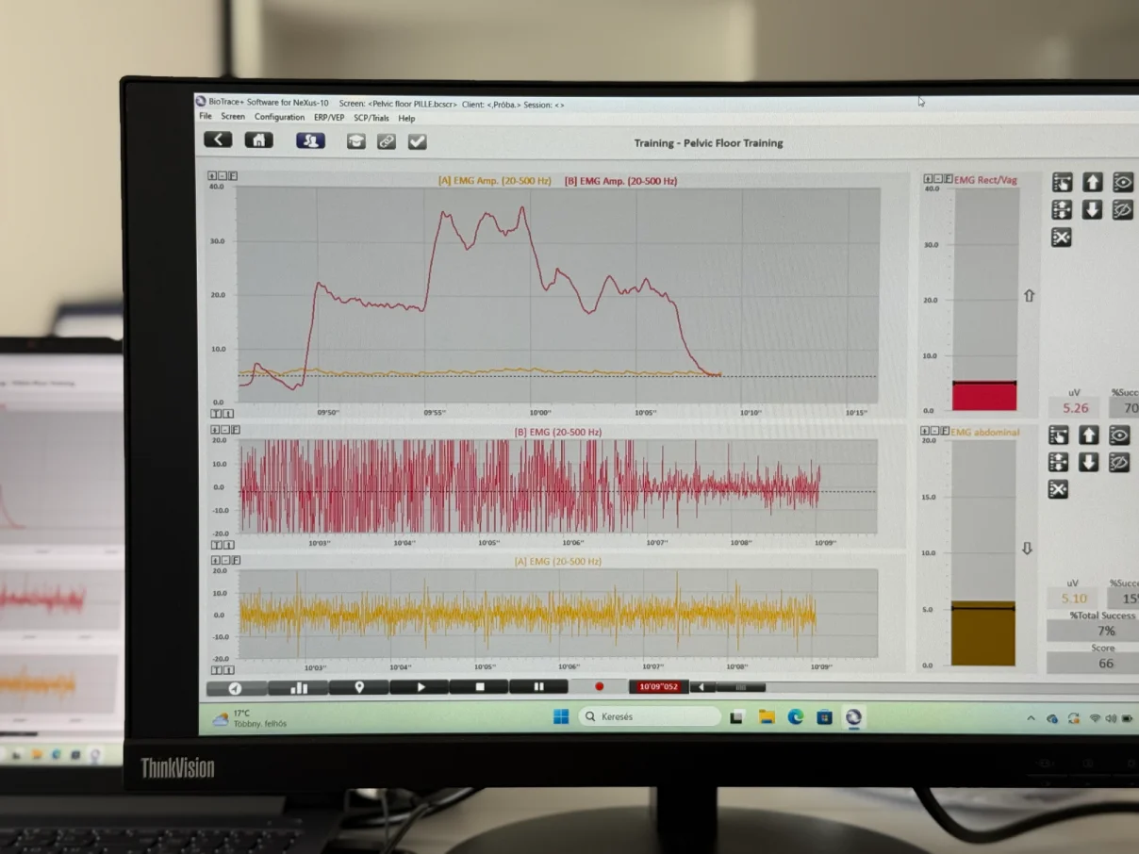Open the ERP/VEP menu
Image resolution: width=1139 pixels, height=854 pixels.
point(329,118)
